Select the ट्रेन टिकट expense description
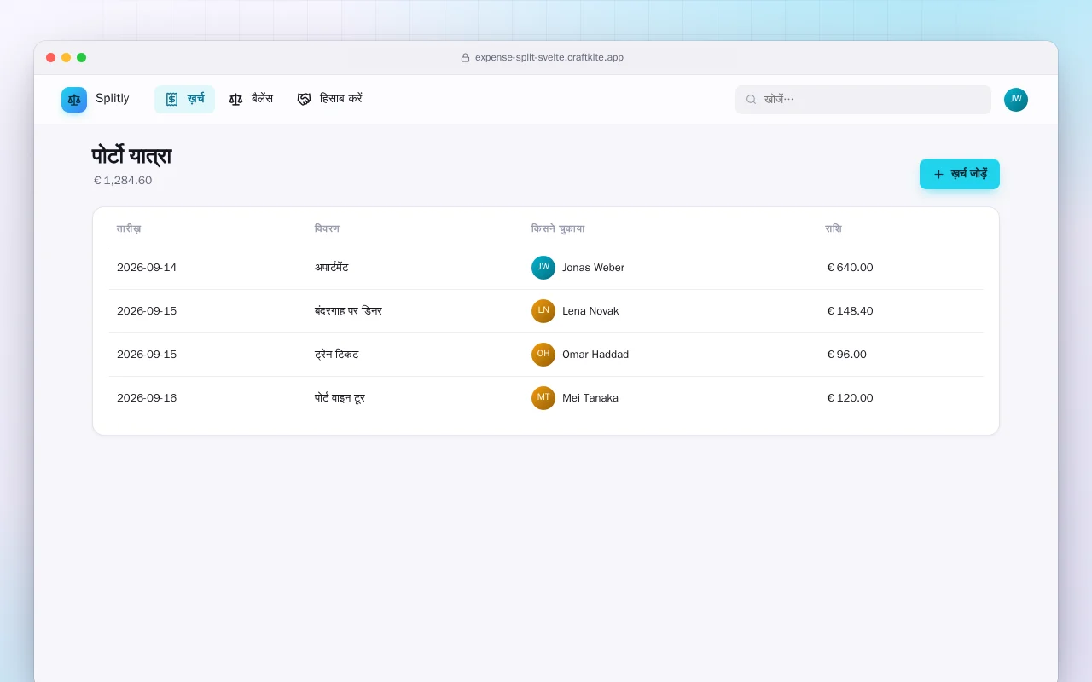Image resolution: width=1092 pixels, height=682 pixels. (337, 355)
